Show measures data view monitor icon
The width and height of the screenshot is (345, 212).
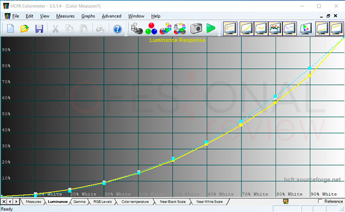pyautogui.click(x=230, y=28)
